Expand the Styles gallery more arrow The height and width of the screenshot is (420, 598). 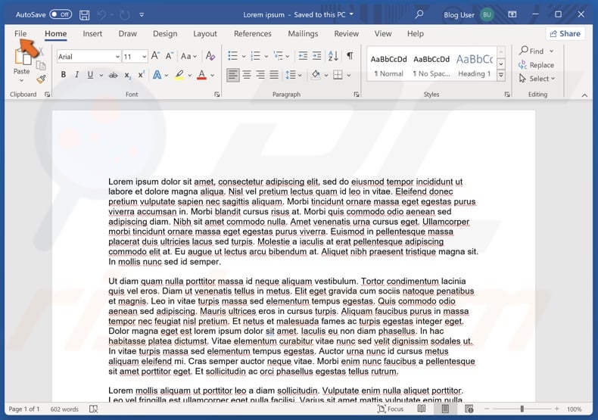[x=501, y=76]
